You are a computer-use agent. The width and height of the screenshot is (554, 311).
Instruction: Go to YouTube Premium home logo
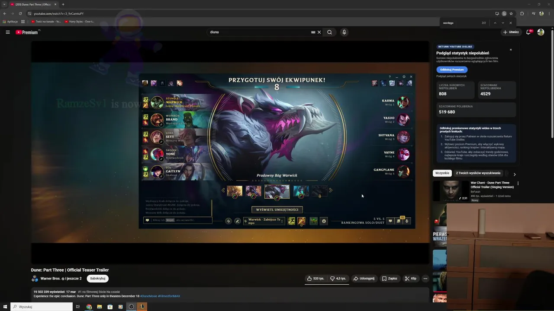pos(27,32)
